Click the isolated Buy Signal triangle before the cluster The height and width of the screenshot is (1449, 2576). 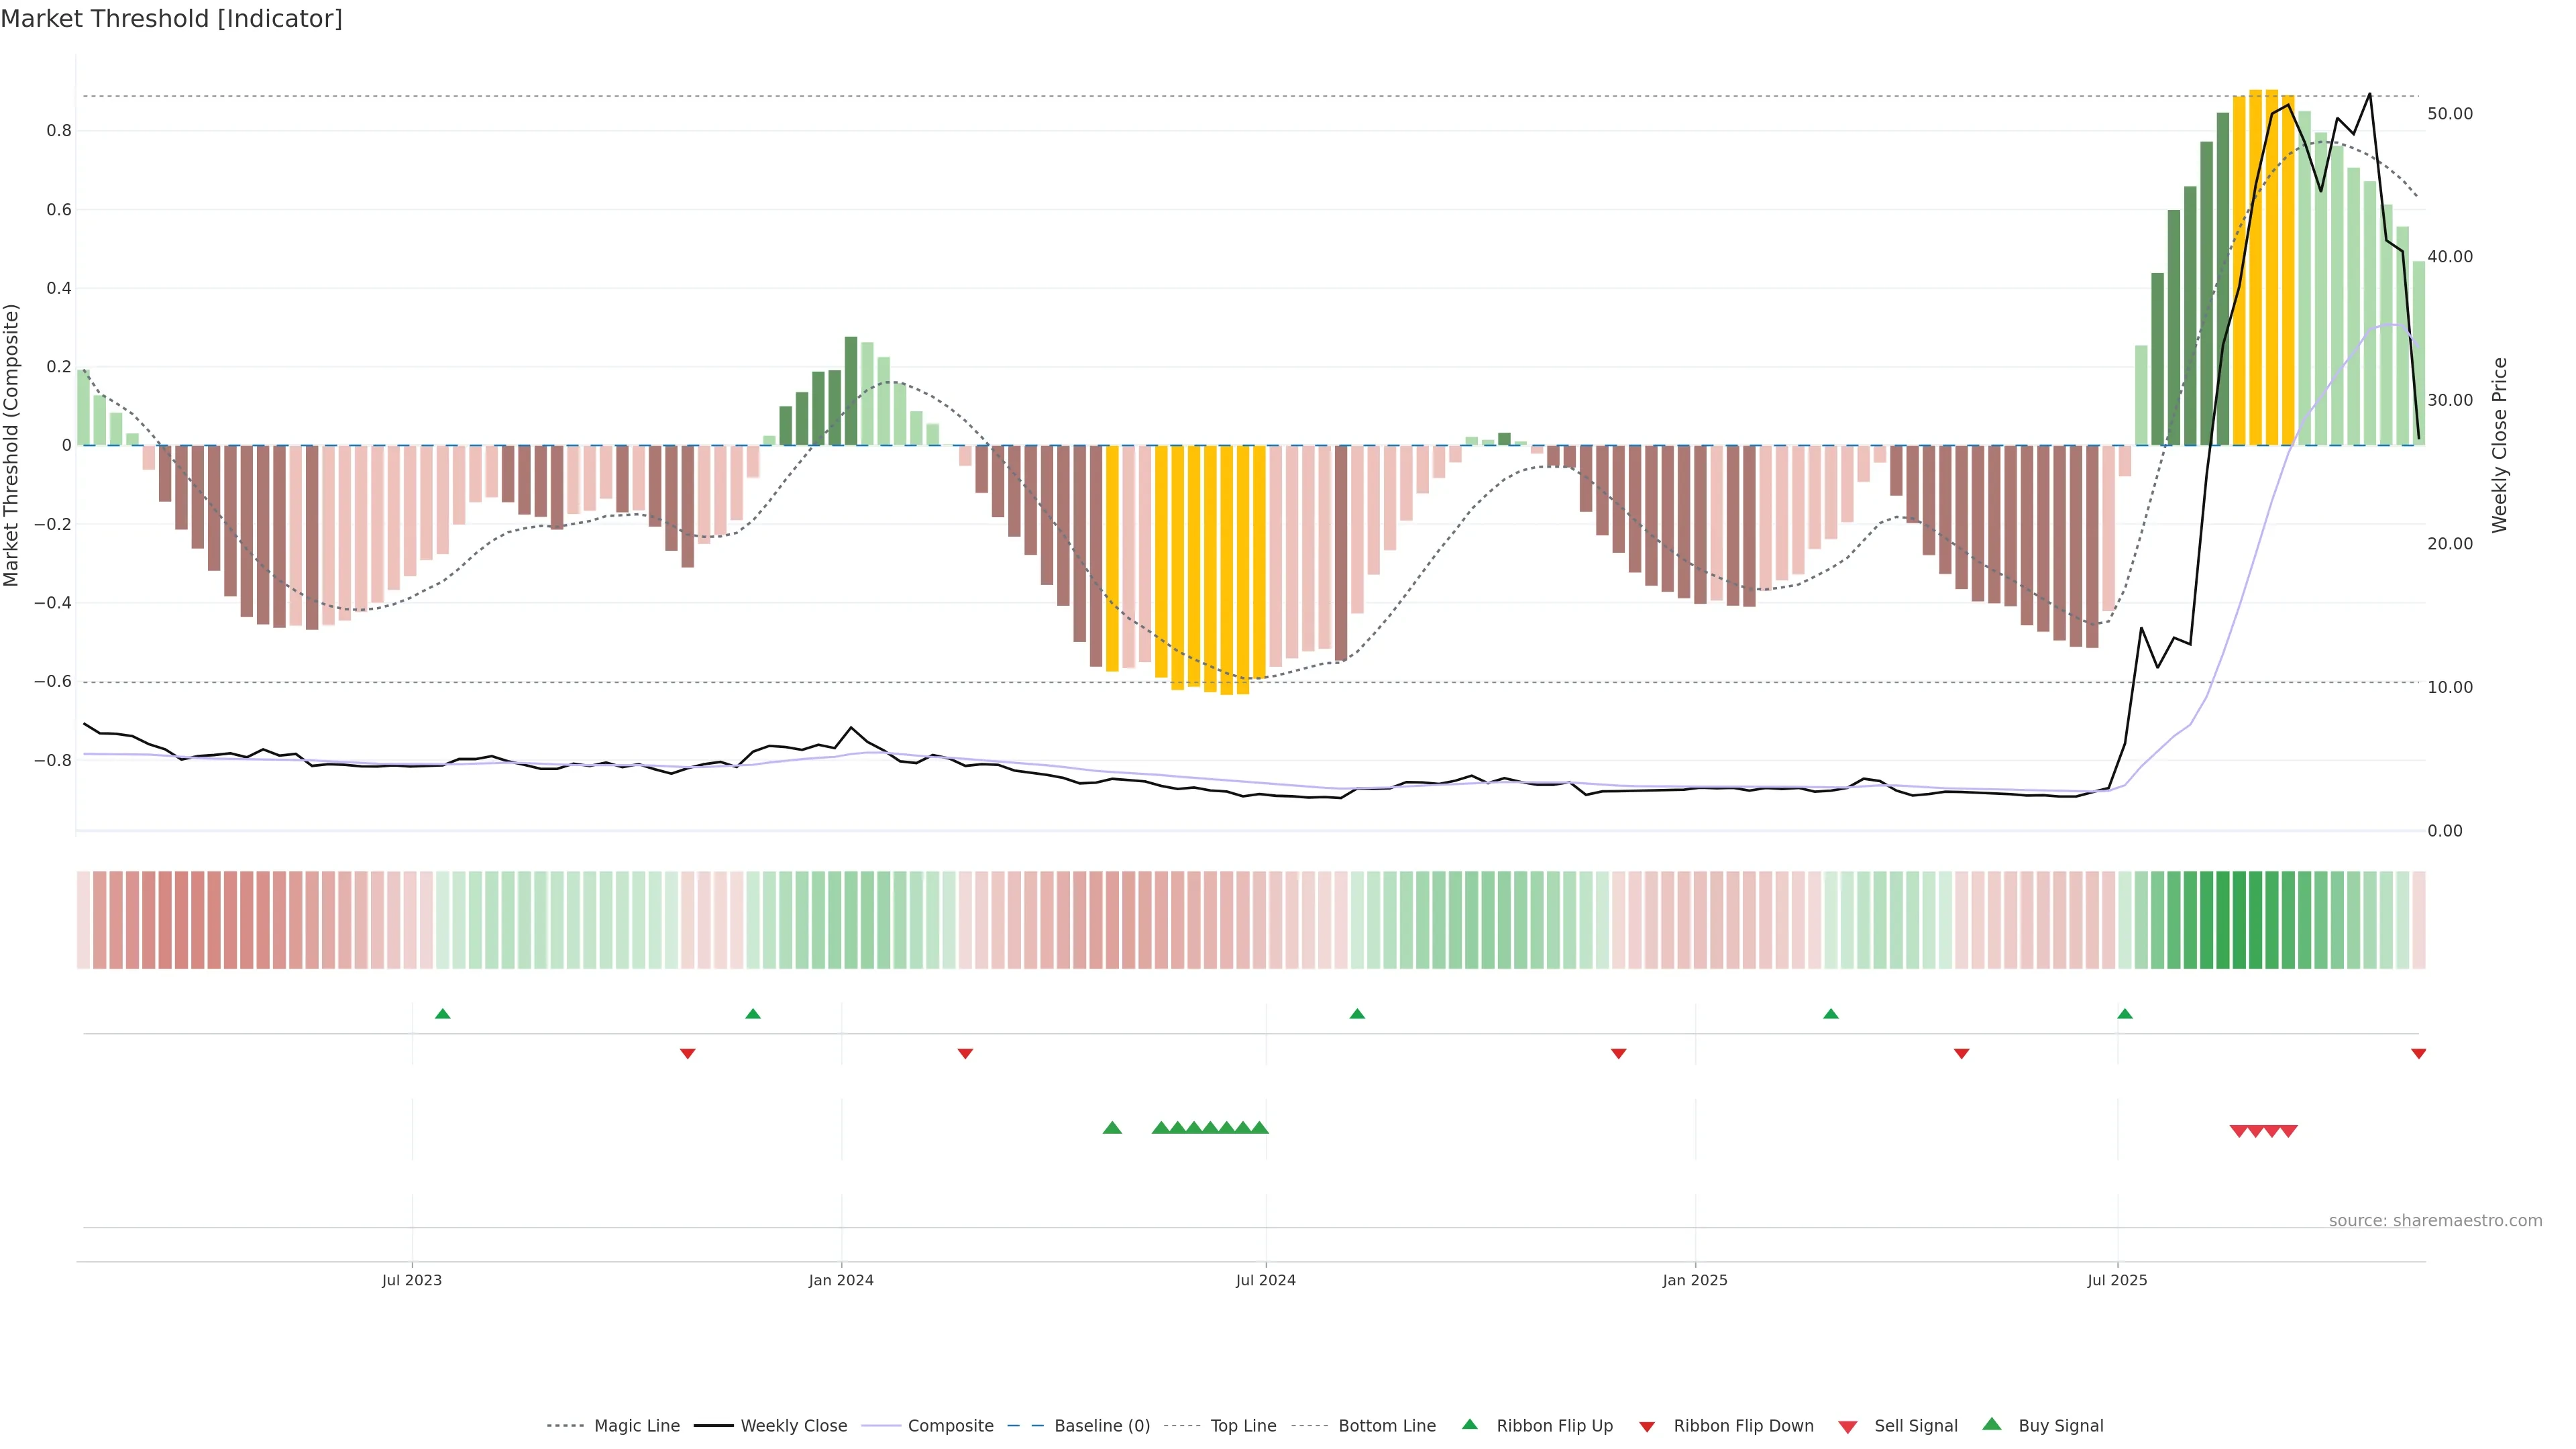coord(1112,1128)
